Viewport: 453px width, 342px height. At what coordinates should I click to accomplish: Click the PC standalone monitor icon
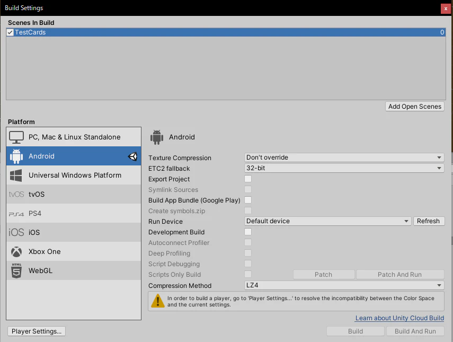tap(16, 137)
